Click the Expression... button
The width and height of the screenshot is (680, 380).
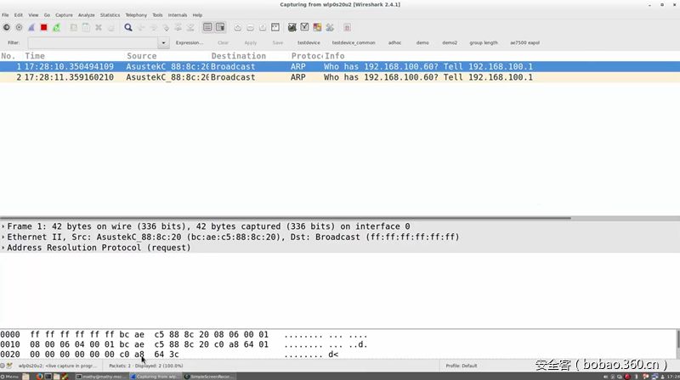[189, 43]
